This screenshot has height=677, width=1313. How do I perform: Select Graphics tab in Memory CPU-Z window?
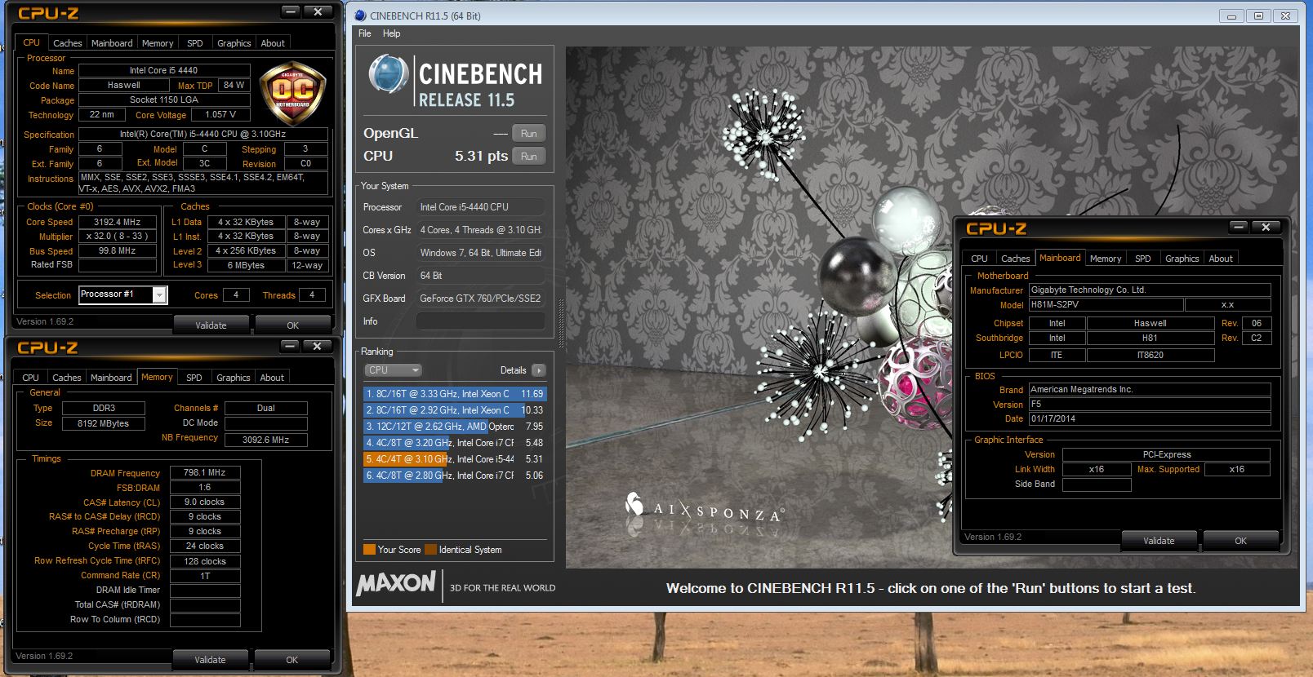pyautogui.click(x=234, y=378)
